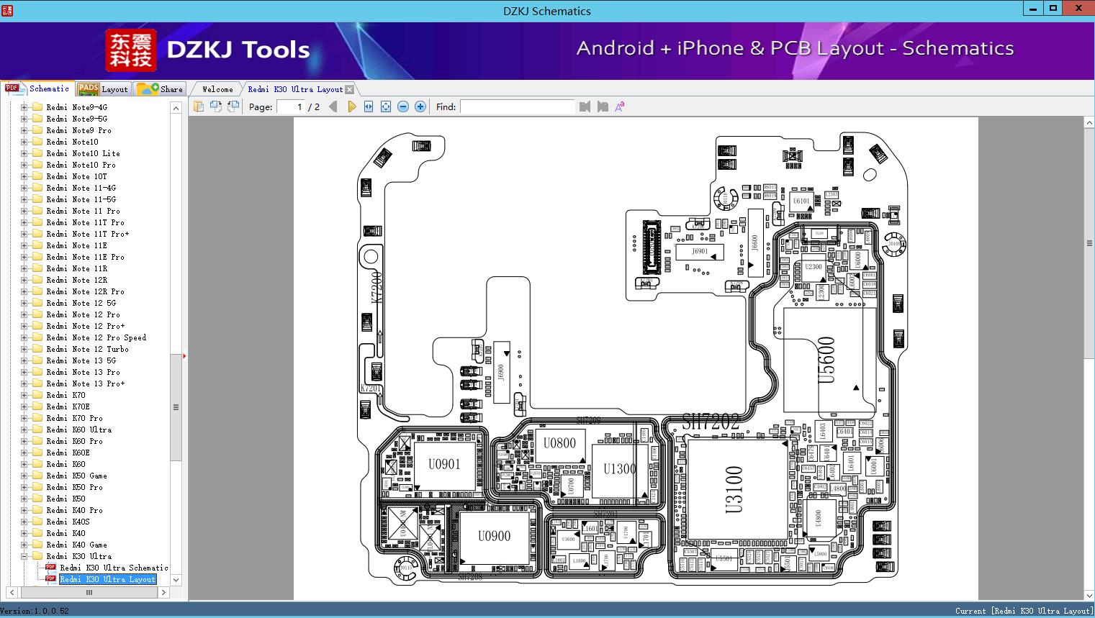Expand the Redmi Note 12 Turbo folder
The image size is (1095, 618).
click(24, 349)
